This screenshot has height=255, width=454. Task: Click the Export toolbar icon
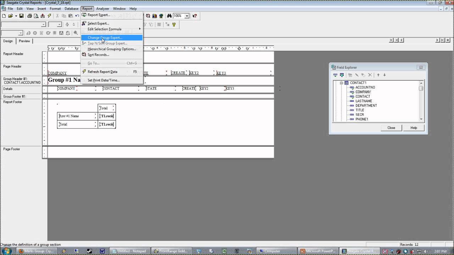coord(43,16)
